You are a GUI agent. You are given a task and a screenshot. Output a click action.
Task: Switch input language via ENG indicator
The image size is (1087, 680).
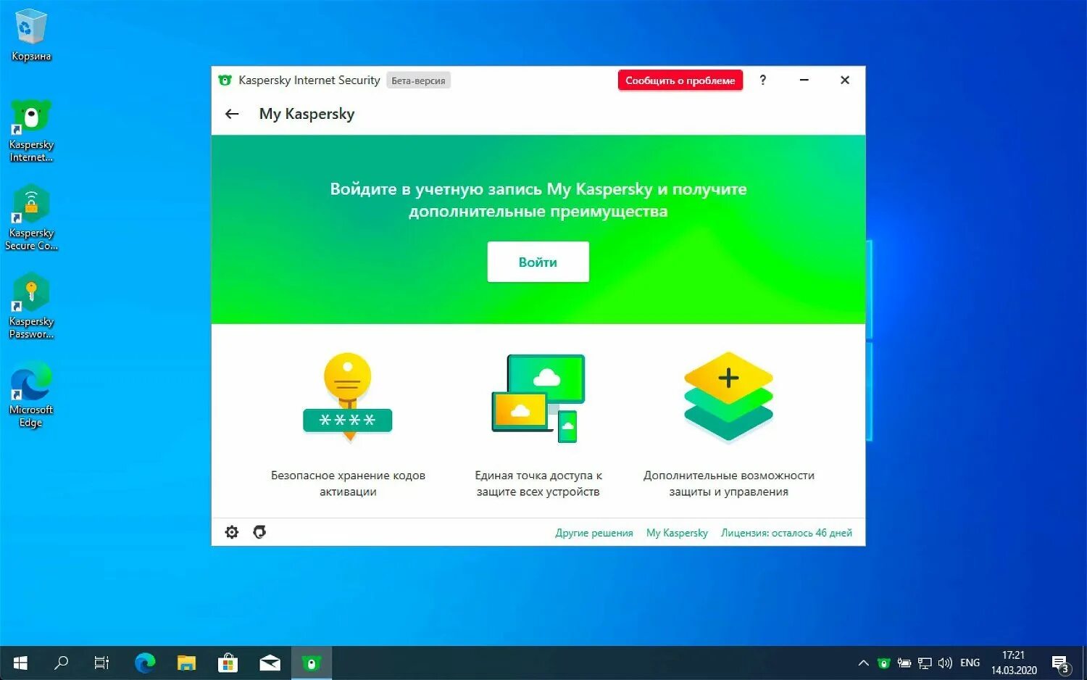pos(970,663)
